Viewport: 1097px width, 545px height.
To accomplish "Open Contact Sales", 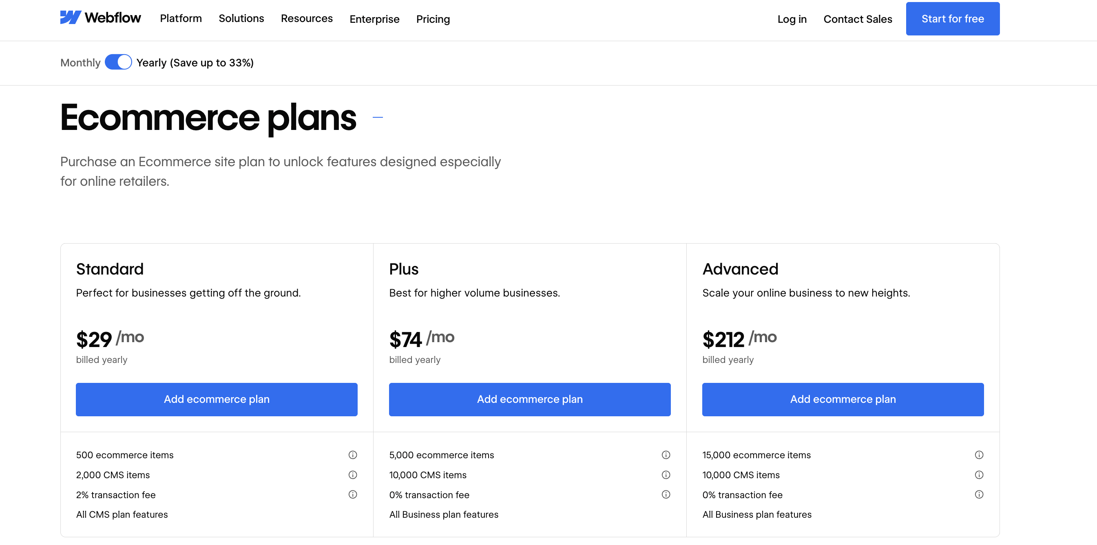I will 858,19.
